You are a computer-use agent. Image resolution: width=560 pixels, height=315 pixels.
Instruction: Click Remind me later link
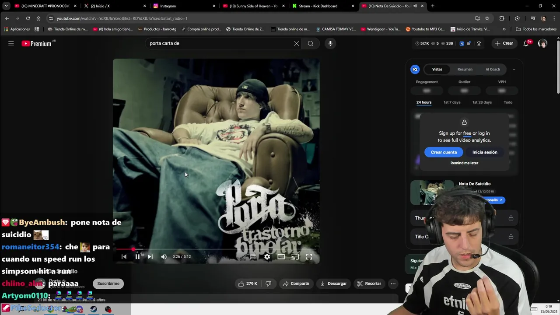pos(464,163)
